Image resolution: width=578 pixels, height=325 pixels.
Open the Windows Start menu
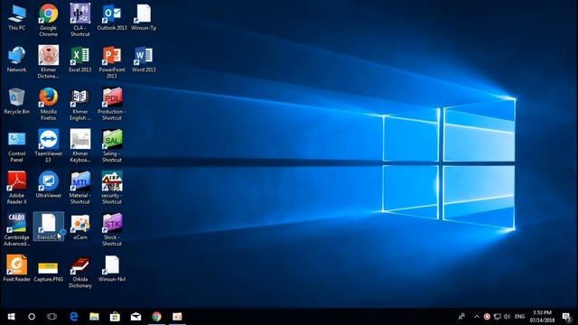tap(11, 317)
